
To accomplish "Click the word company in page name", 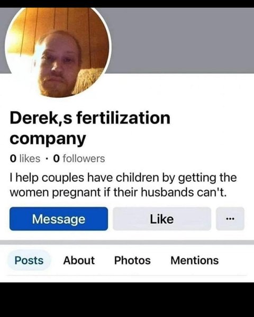I will pos(48,139).
